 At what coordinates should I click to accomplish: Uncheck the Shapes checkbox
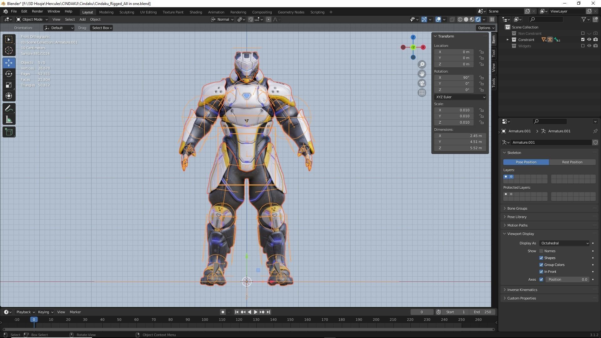[541, 258]
